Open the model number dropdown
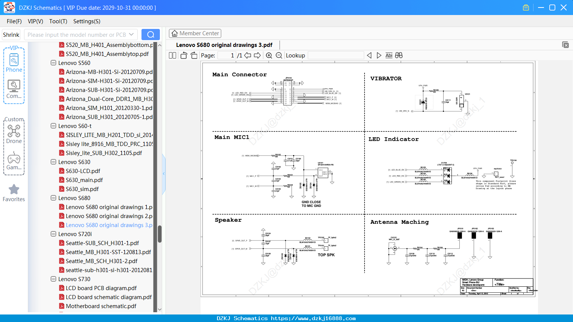 (131, 35)
